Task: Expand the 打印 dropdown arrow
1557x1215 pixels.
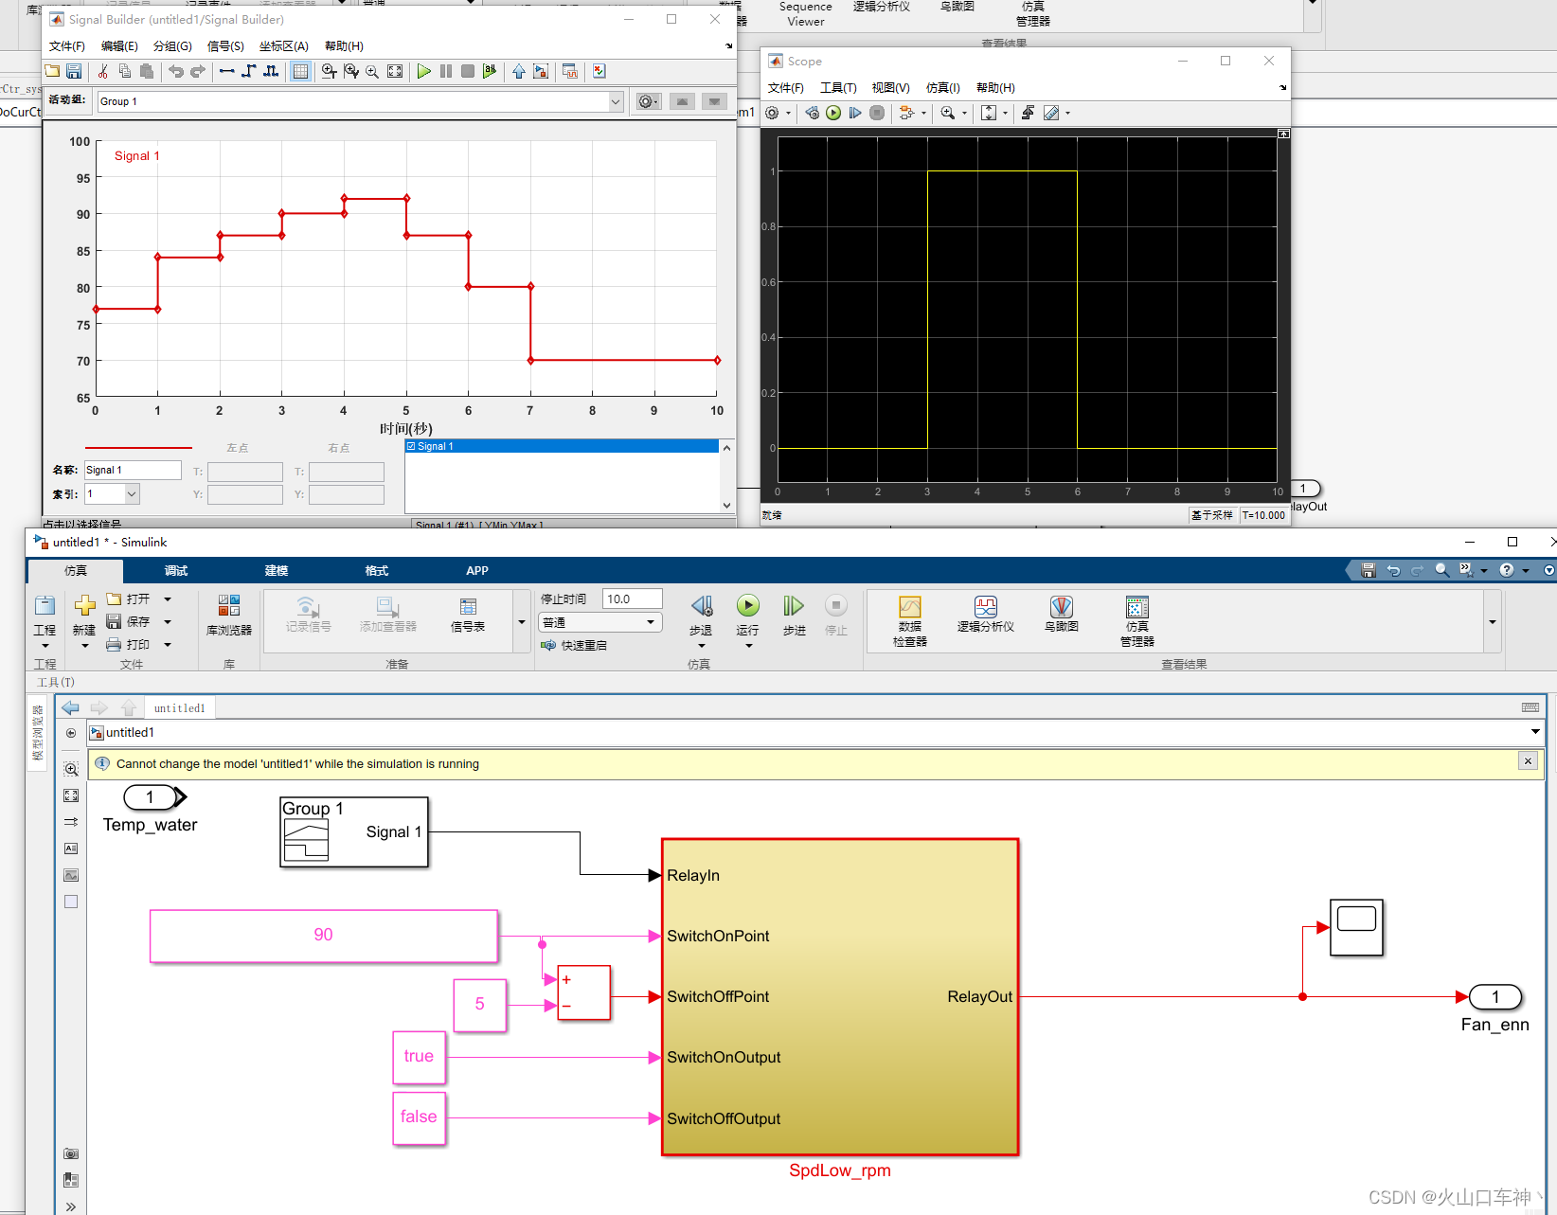Action: click(168, 644)
